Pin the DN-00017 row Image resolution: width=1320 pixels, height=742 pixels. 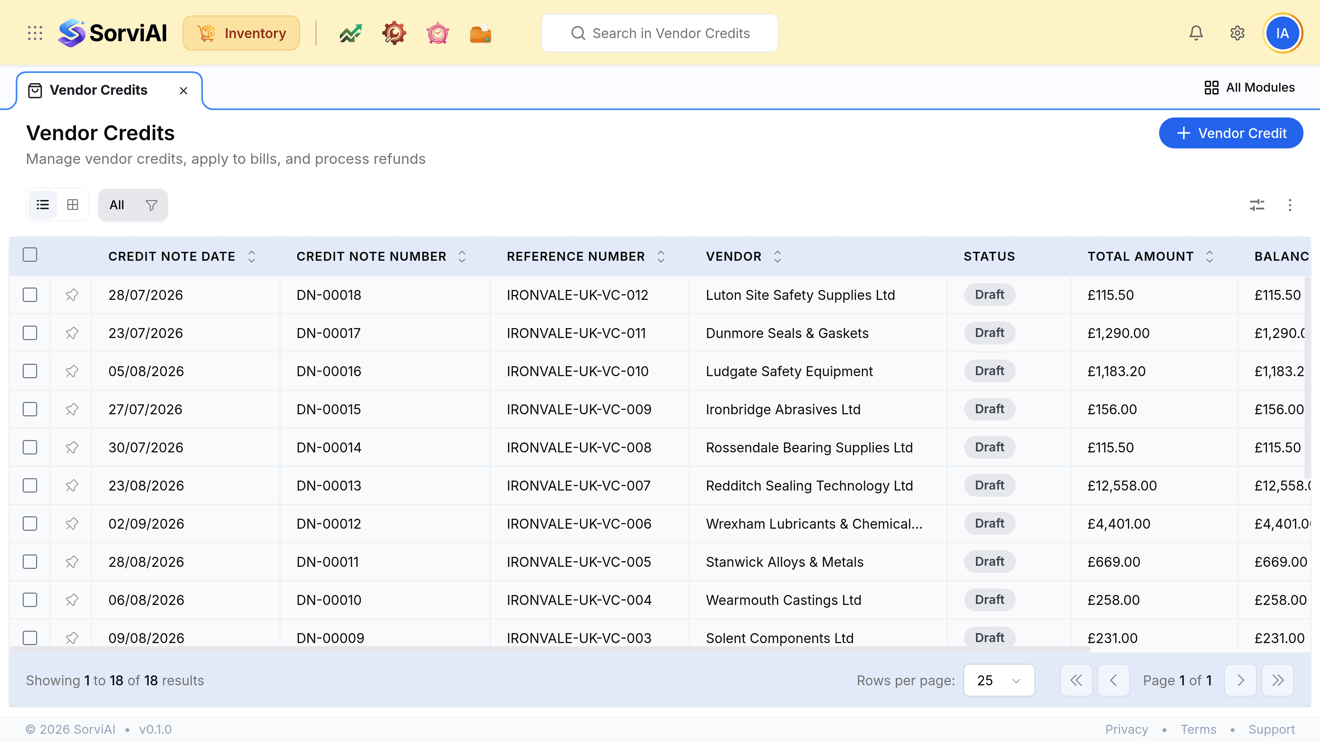(x=72, y=333)
